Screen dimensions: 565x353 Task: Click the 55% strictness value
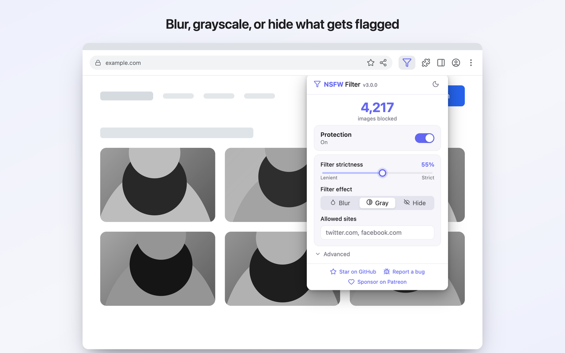pos(428,165)
